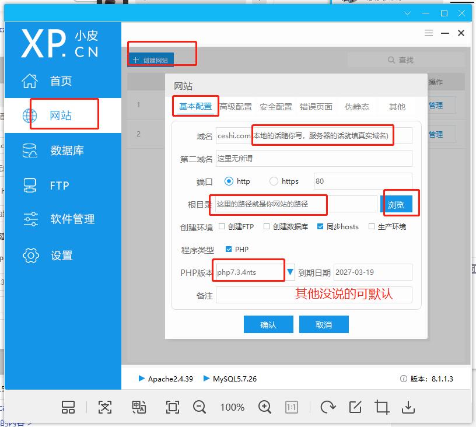Click the 100% zoom level text
The width and height of the screenshot is (476, 427).
[232, 407]
